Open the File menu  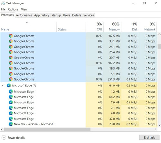(x=3, y=9)
